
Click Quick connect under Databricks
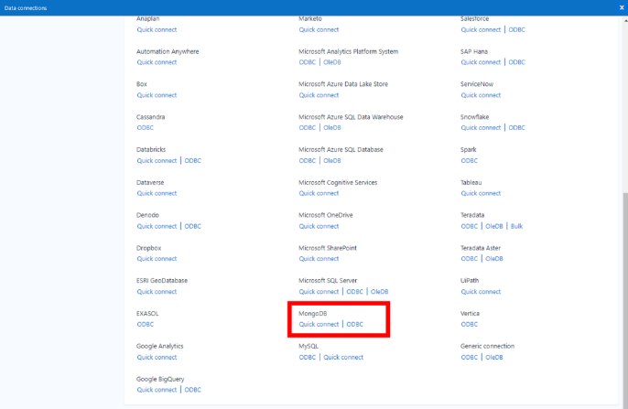click(157, 160)
